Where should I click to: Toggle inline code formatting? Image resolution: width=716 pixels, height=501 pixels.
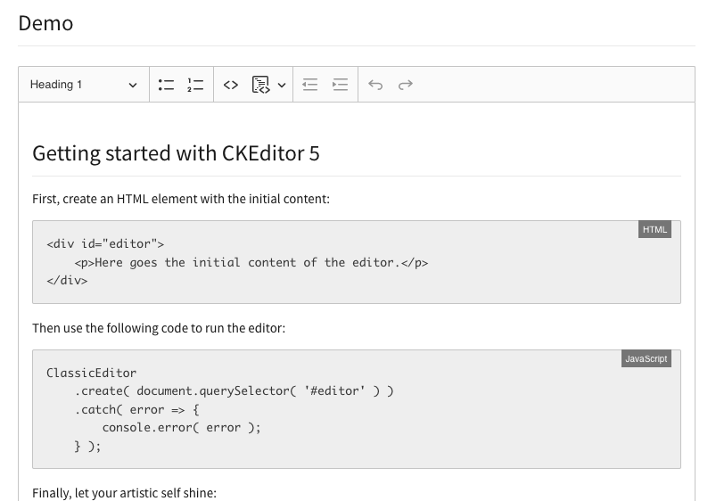(231, 85)
